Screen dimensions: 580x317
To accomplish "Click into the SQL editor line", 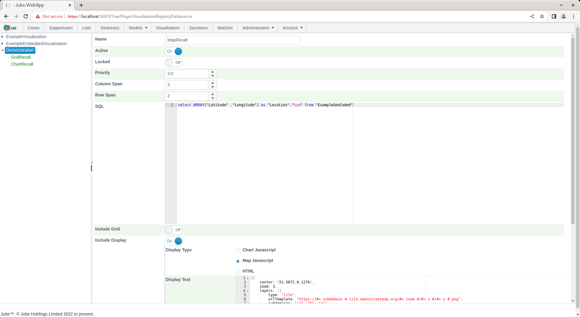I will coord(371,105).
